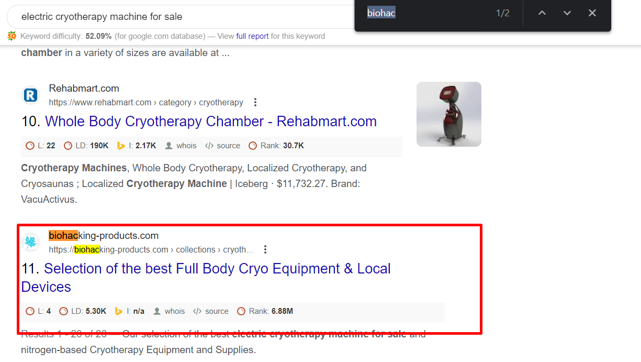Select the "52.09%" keyword difficulty value
641x362 pixels.
98,36
